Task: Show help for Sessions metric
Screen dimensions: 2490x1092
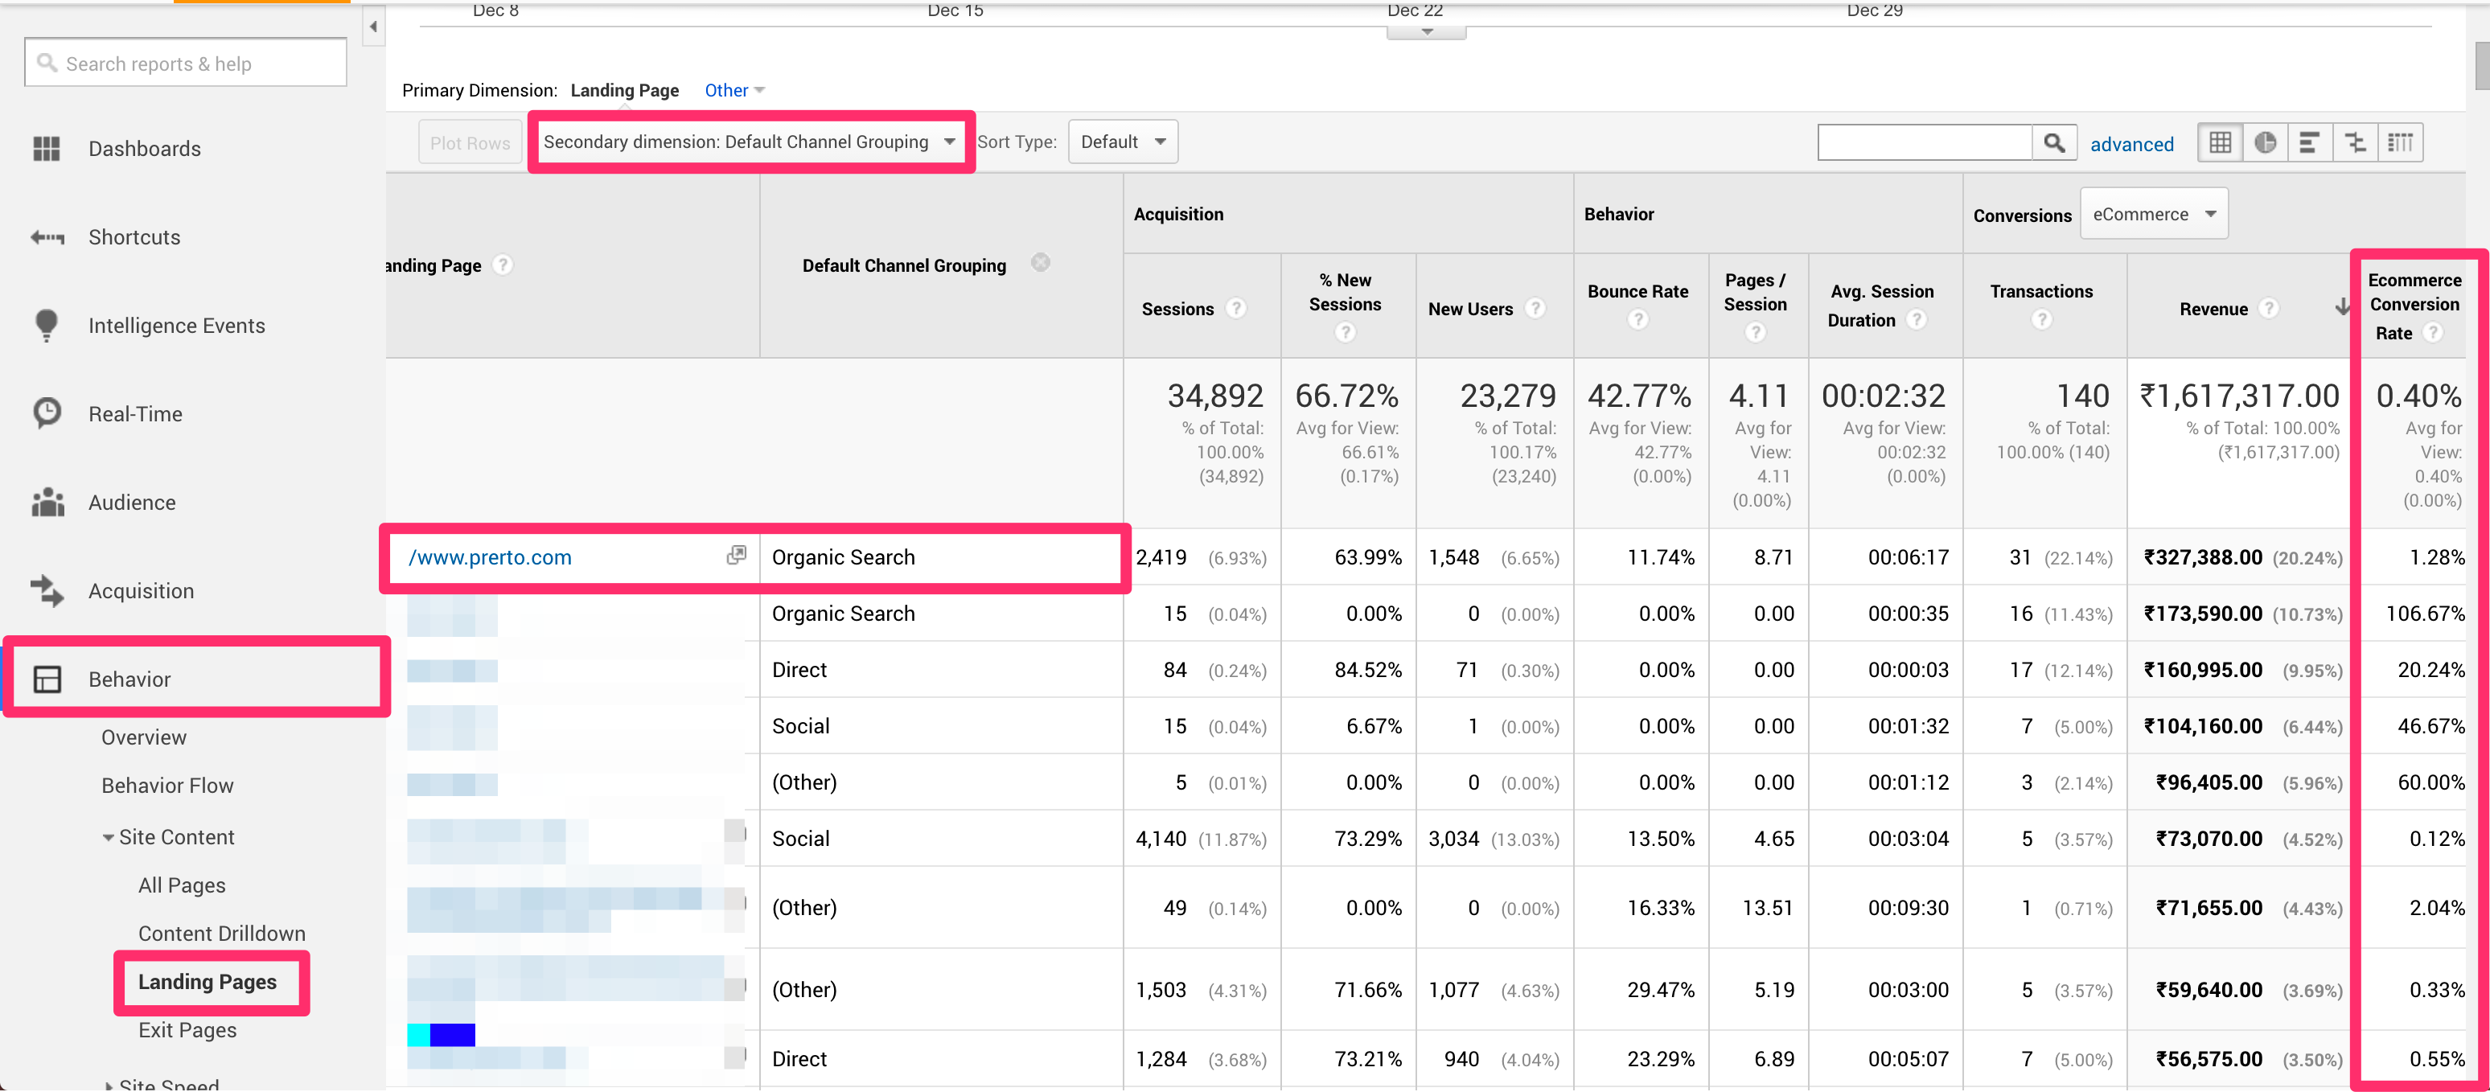Action: [1235, 308]
